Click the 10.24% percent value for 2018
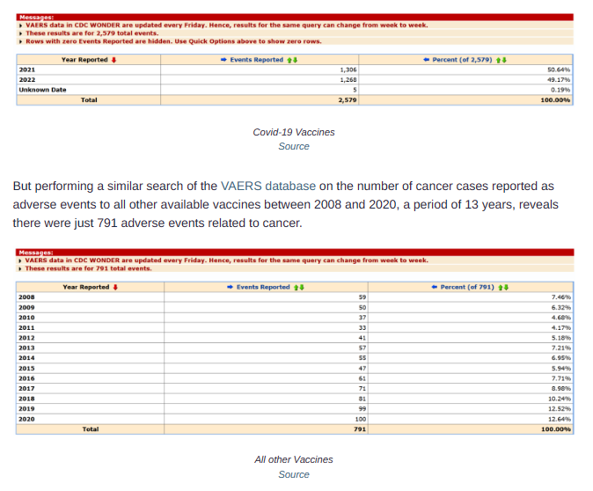This screenshot has width=593, height=491. pyautogui.click(x=560, y=399)
